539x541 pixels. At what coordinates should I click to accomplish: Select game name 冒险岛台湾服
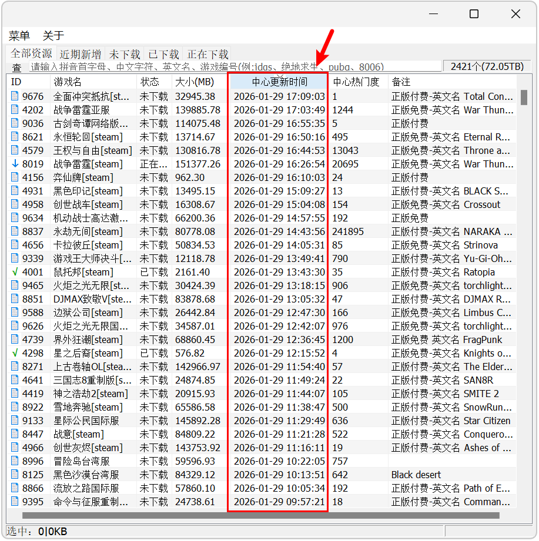(82, 461)
